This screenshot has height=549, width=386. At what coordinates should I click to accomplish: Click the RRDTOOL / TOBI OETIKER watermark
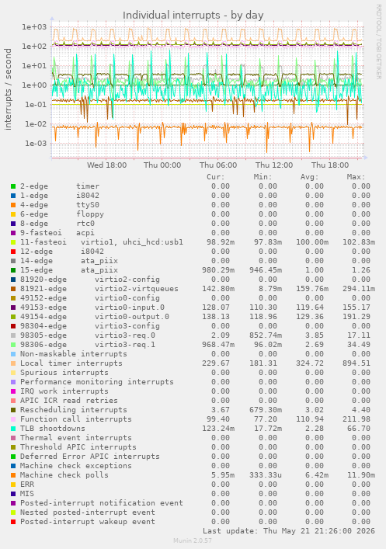[378, 41]
